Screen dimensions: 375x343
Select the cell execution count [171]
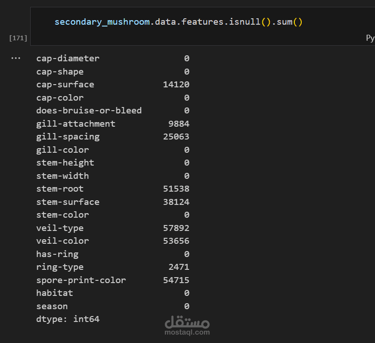[18, 38]
